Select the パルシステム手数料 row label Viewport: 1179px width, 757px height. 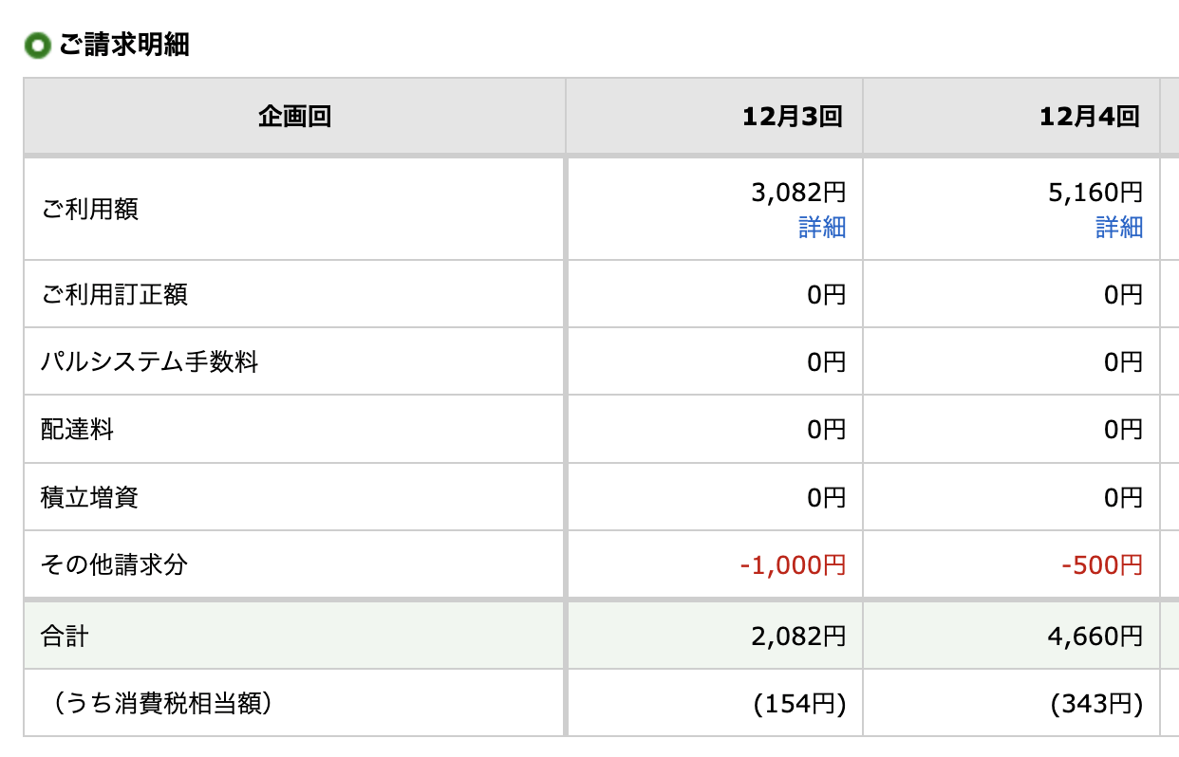click(x=149, y=361)
